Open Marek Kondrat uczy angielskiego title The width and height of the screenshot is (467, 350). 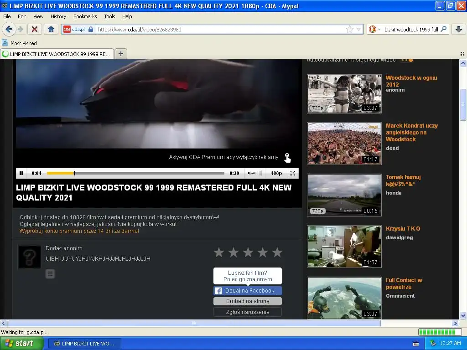coord(412,133)
